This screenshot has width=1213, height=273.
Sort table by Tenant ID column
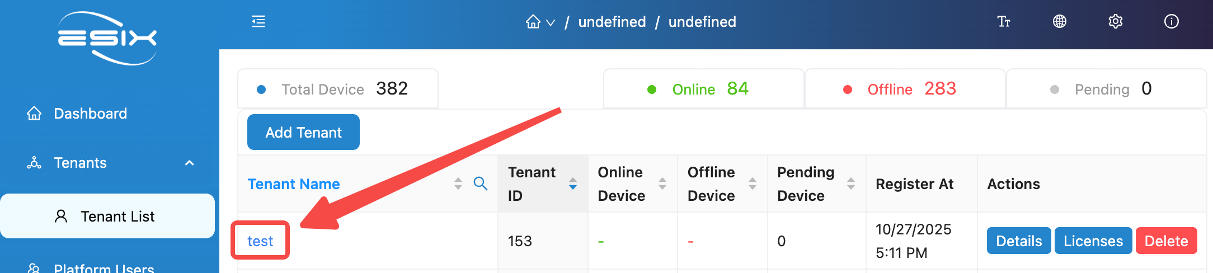(572, 183)
